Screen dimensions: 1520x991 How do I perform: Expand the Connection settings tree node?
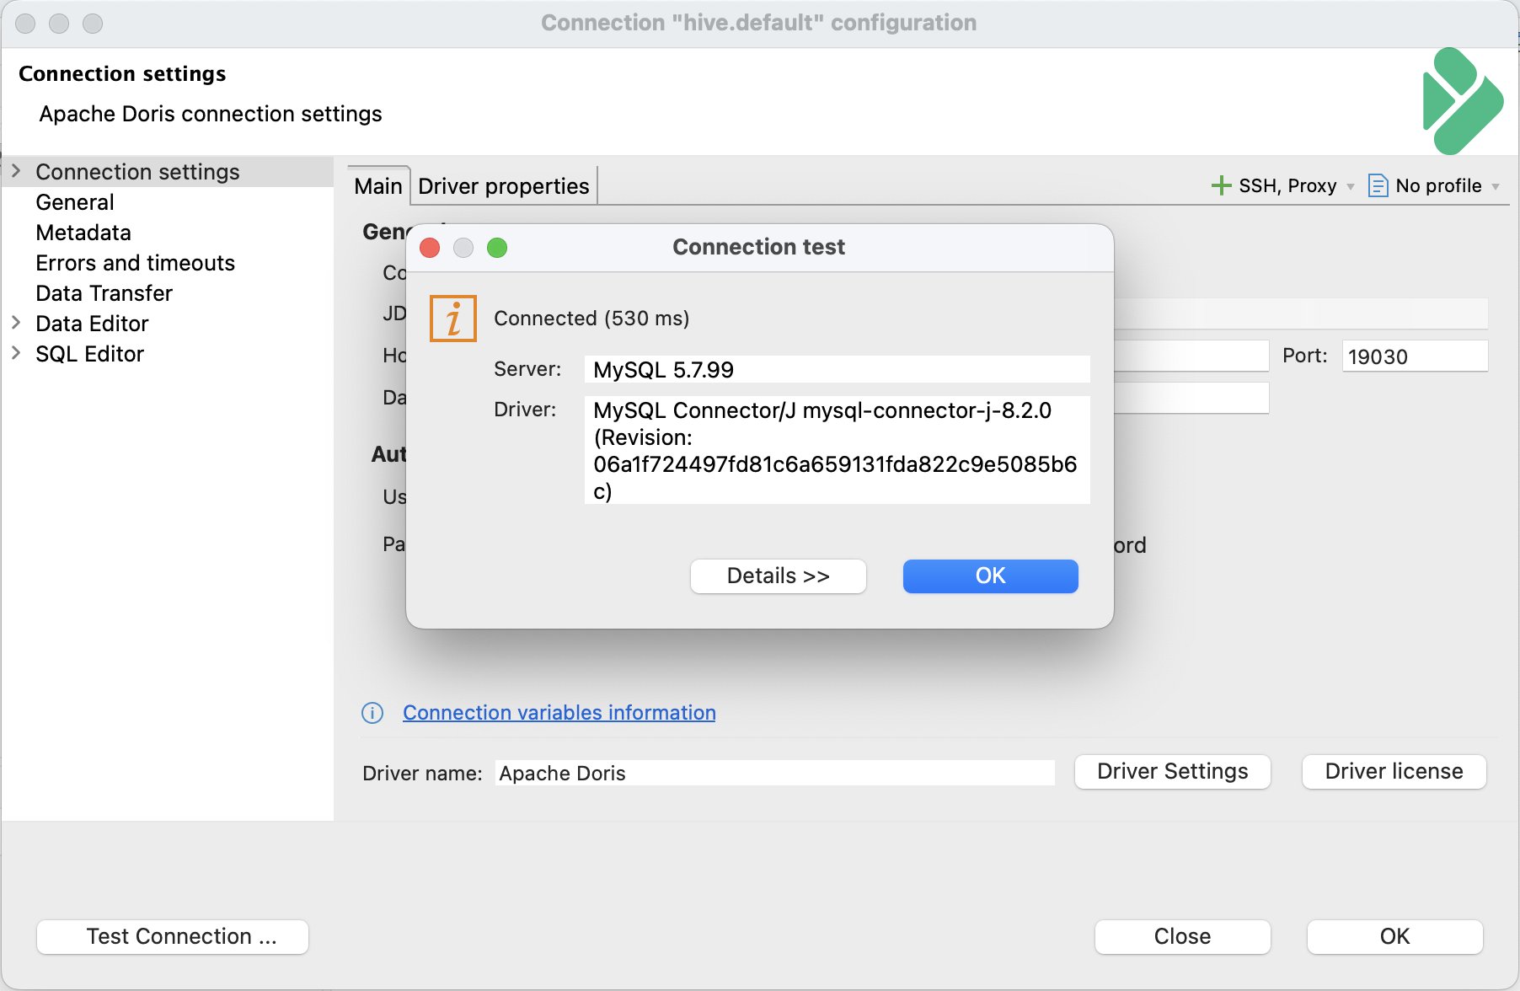point(16,171)
